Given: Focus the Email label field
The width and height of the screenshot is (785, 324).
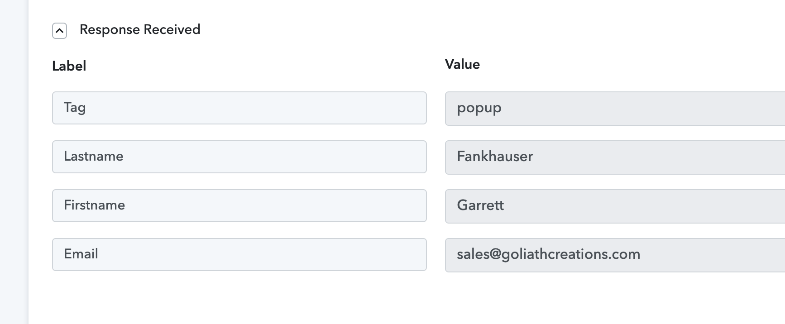Looking at the screenshot, I should [239, 254].
